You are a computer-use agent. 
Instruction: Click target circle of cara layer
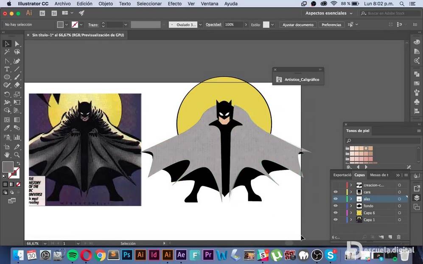pyautogui.click(x=399, y=192)
